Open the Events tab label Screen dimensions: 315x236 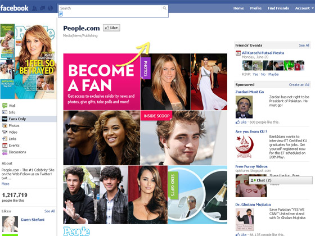point(14,146)
